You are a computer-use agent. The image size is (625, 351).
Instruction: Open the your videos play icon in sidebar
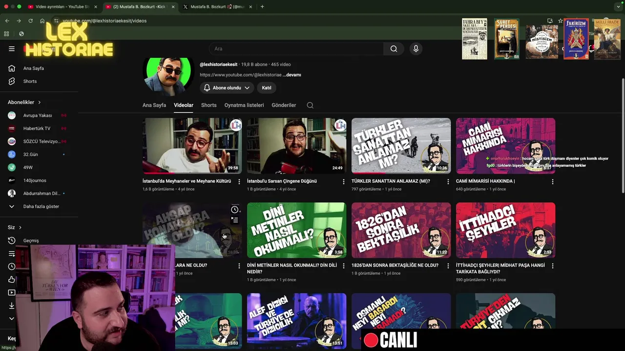tap(12, 292)
